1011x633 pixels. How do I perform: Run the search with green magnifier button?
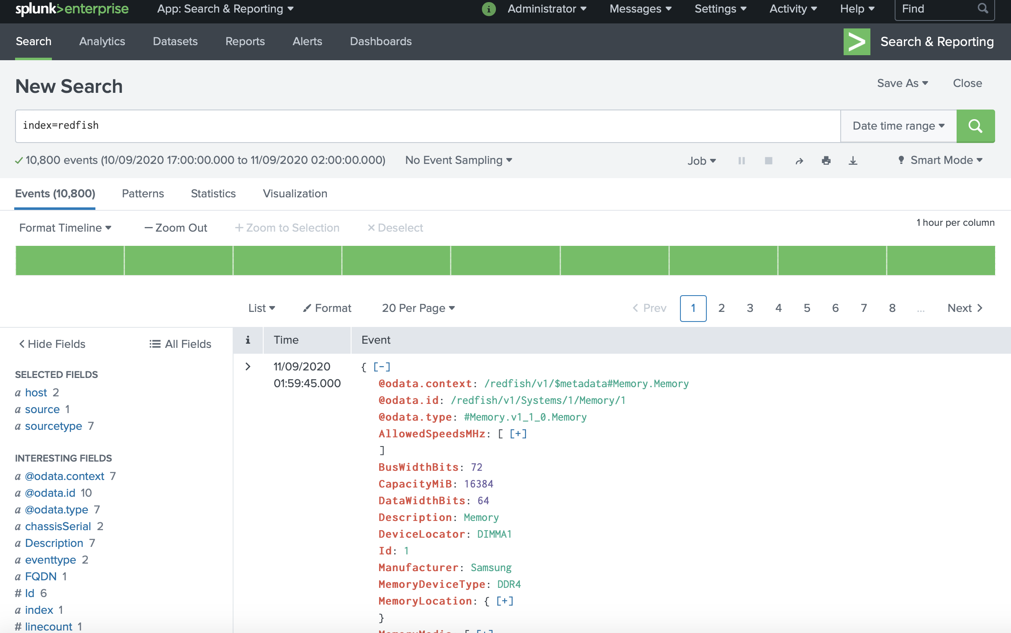975,125
